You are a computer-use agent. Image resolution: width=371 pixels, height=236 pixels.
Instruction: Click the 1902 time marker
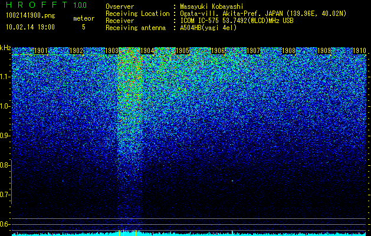76,51
